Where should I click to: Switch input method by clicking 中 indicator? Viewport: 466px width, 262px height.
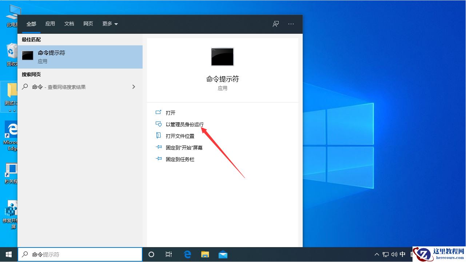(403, 254)
